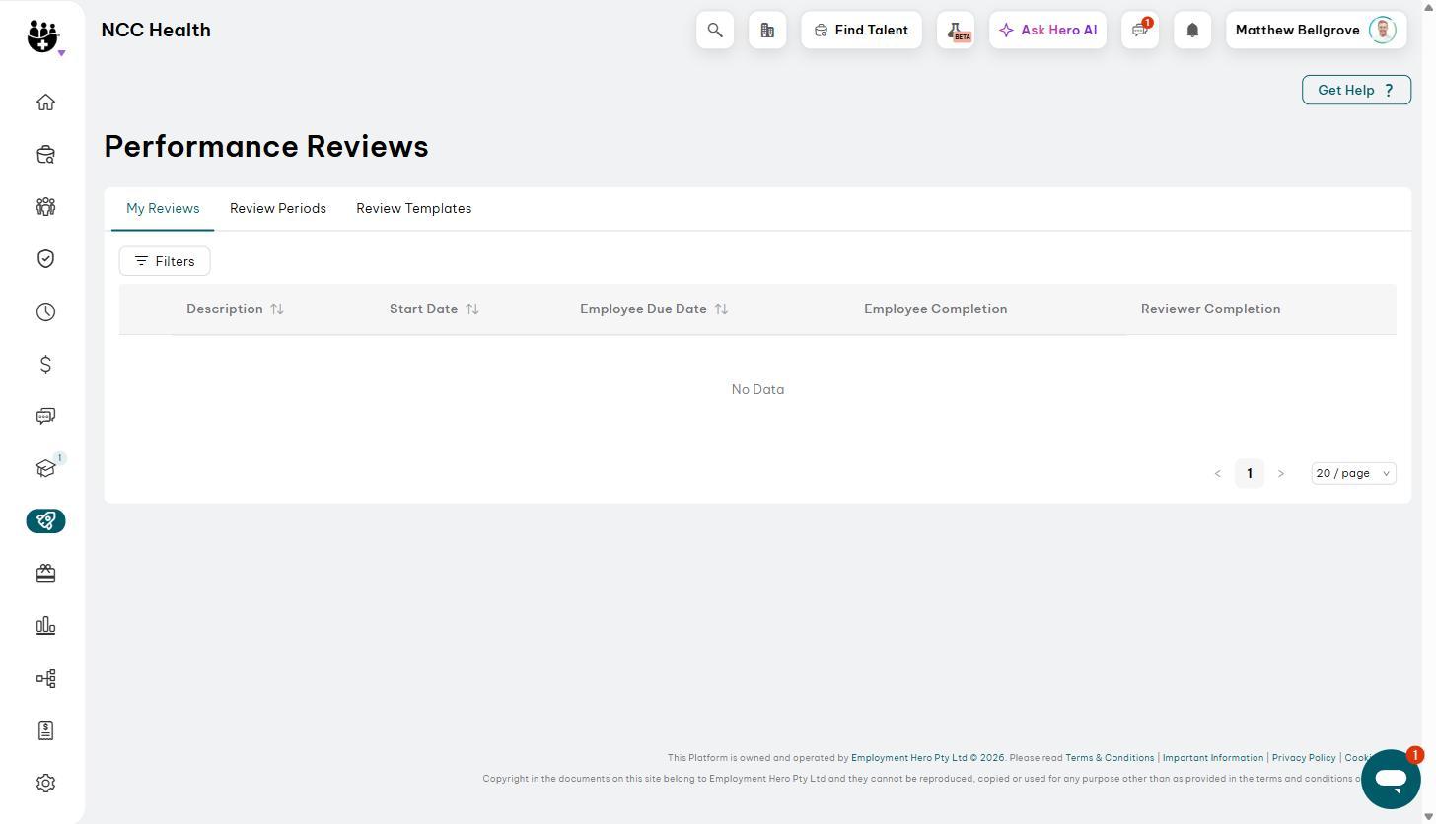The width and height of the screenshot is (1436, 824).
Task: Open the 20 / page size dropdown
Action: [x=1353, y=474]
